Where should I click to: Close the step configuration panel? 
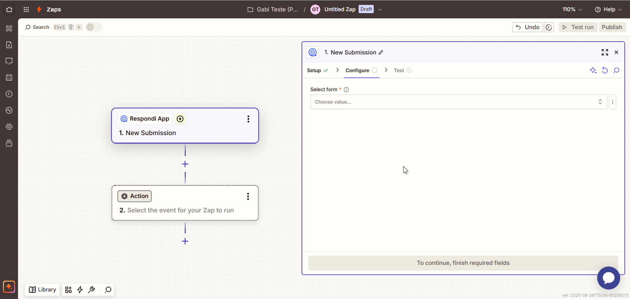click(616, 52)
